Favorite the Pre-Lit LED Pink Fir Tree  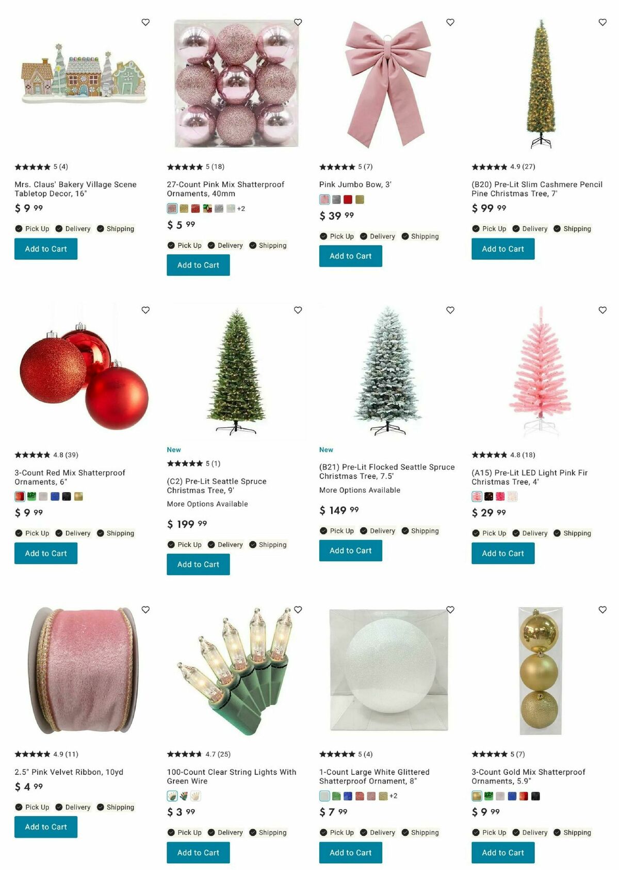point(602,310)
